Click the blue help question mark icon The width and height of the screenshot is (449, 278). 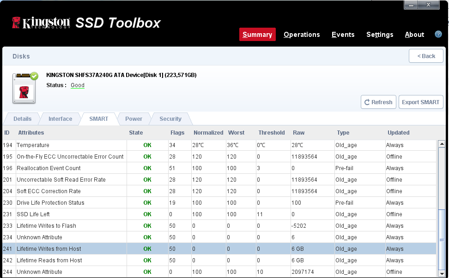click(438, 34)
